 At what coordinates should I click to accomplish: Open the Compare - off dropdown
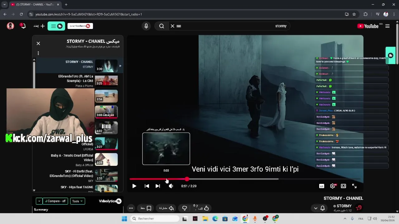coord(55,201)
